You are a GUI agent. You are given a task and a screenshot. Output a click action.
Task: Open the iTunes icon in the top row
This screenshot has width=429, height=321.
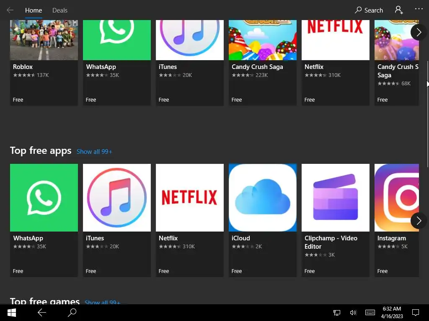(x=190, y=40)
